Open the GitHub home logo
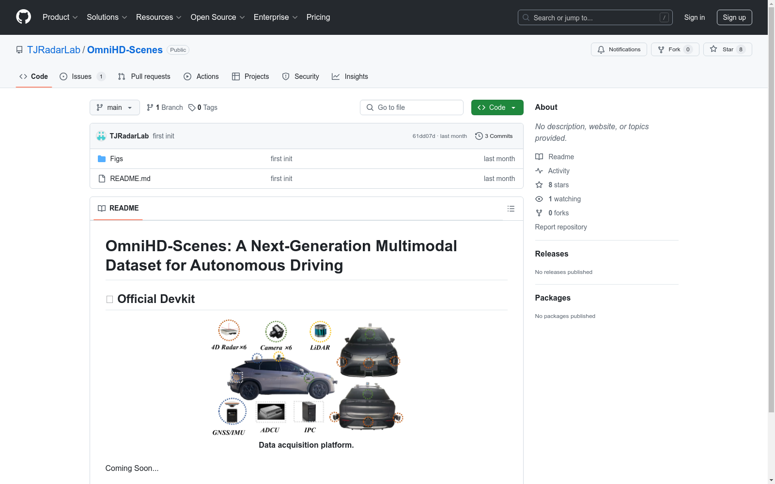The width and height of the screenshot is (775, 484). click(x=23, y=17)
